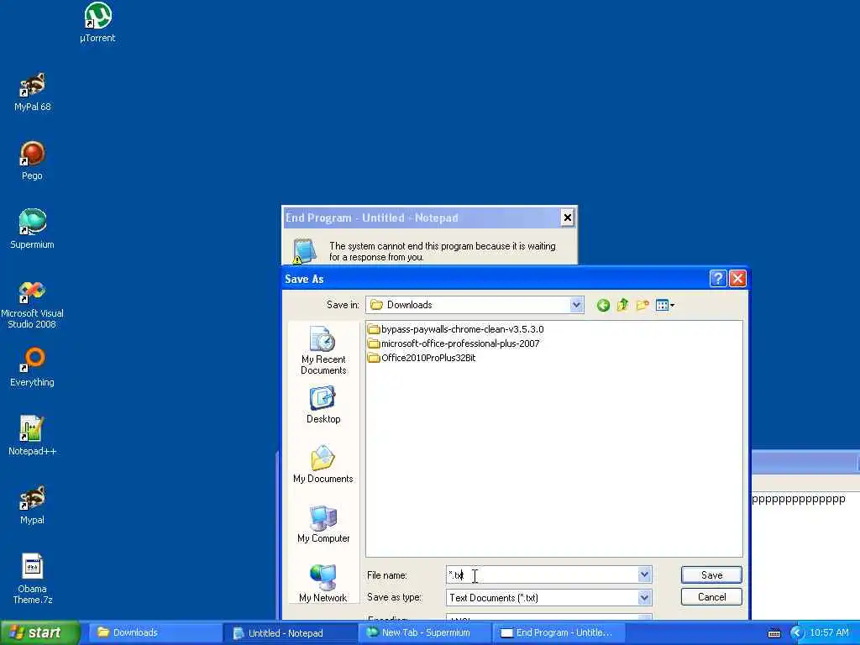Select Microsoft Visual Studio 2008 icon
The height and width of the screenshot is (645, 860).
[33, 304]
